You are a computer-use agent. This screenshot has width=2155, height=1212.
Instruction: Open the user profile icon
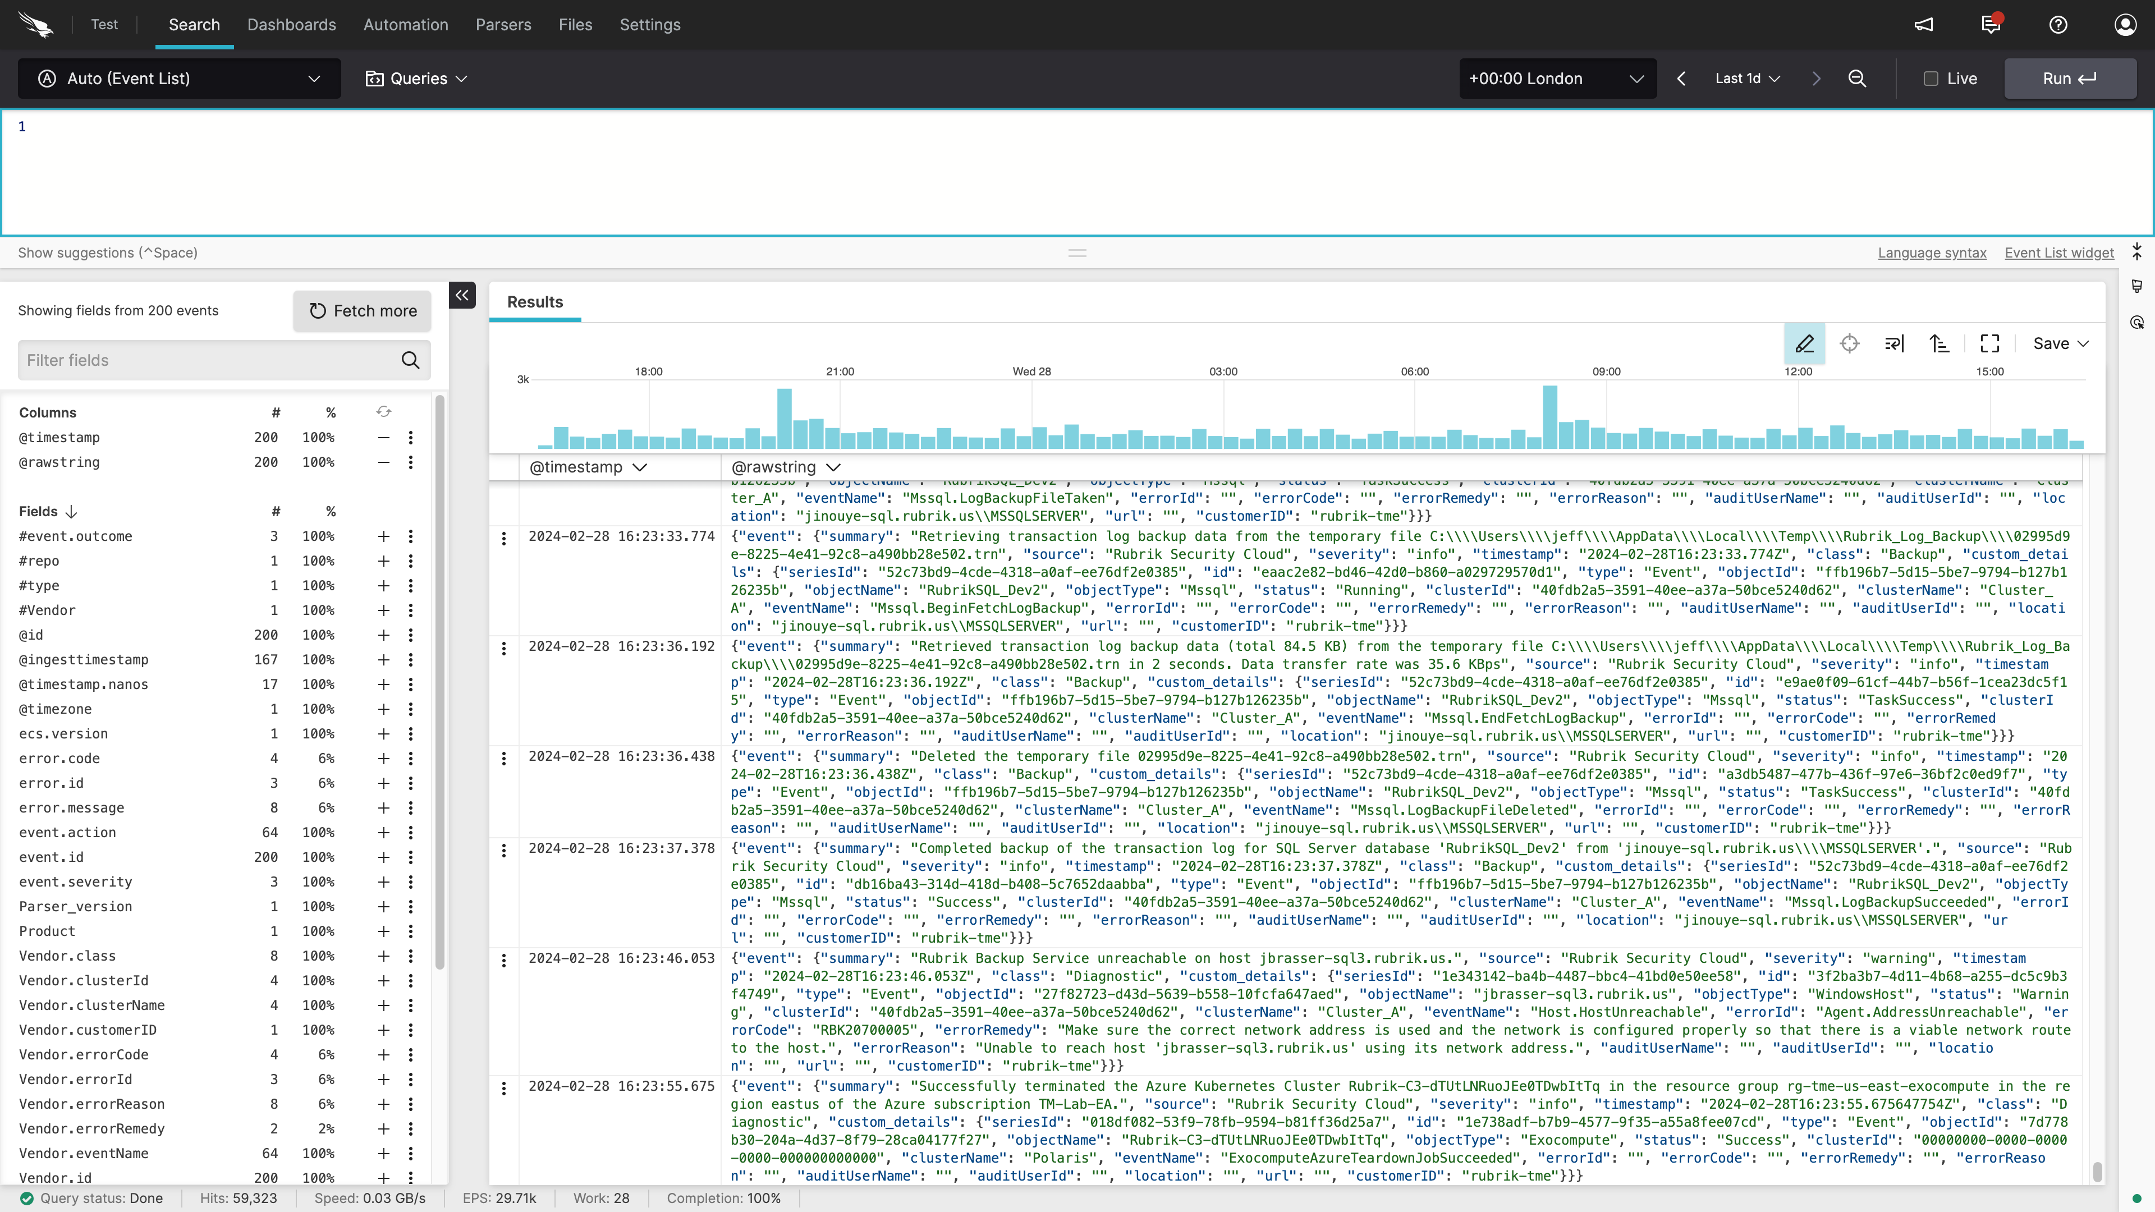pyautogui.click(x=2125, y=25)
